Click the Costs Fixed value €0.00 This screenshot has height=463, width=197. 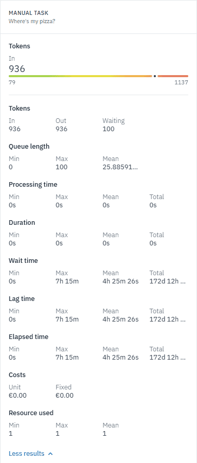click(64, 396)
